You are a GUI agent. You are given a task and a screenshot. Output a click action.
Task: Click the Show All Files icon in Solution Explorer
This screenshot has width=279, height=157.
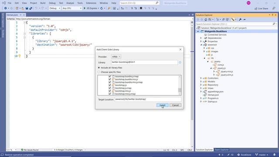tap(227, 19)
